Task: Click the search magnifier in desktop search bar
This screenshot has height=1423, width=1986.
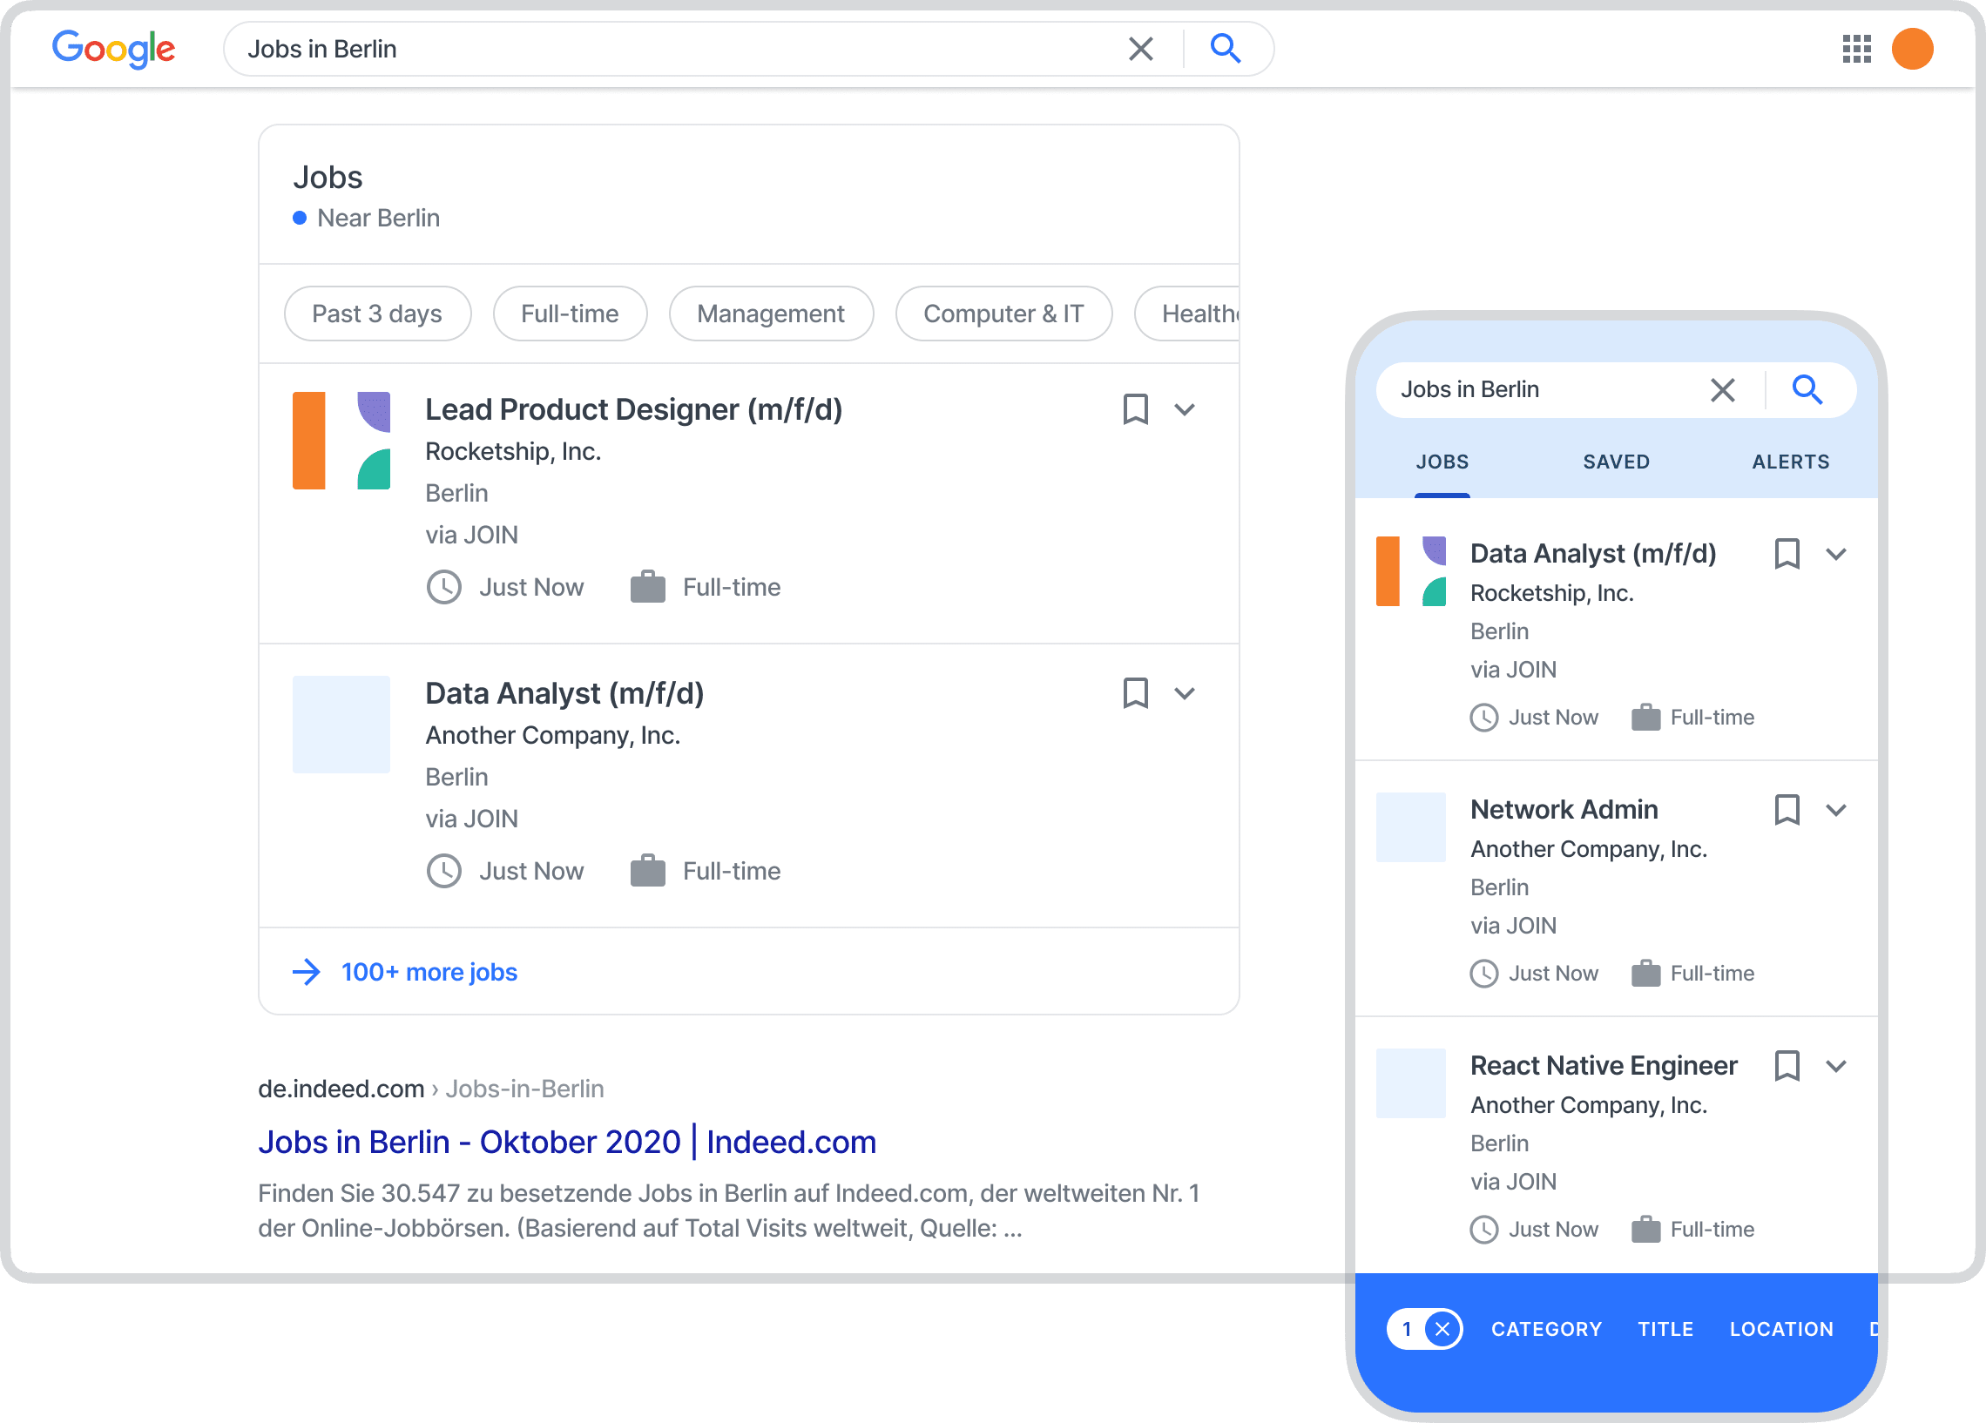Action: 1225,48
